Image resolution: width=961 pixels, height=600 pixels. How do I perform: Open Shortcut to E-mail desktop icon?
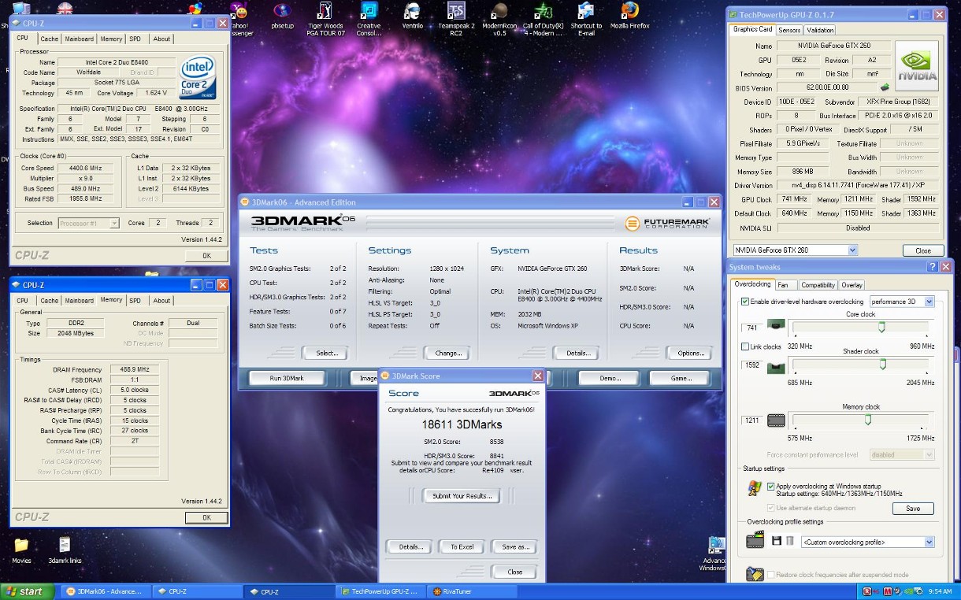(586, 19)
